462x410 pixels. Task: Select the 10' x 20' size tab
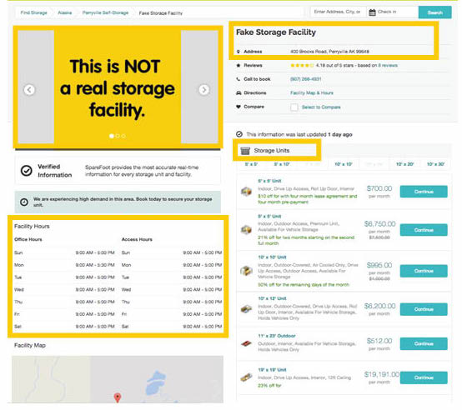(404, 164)
